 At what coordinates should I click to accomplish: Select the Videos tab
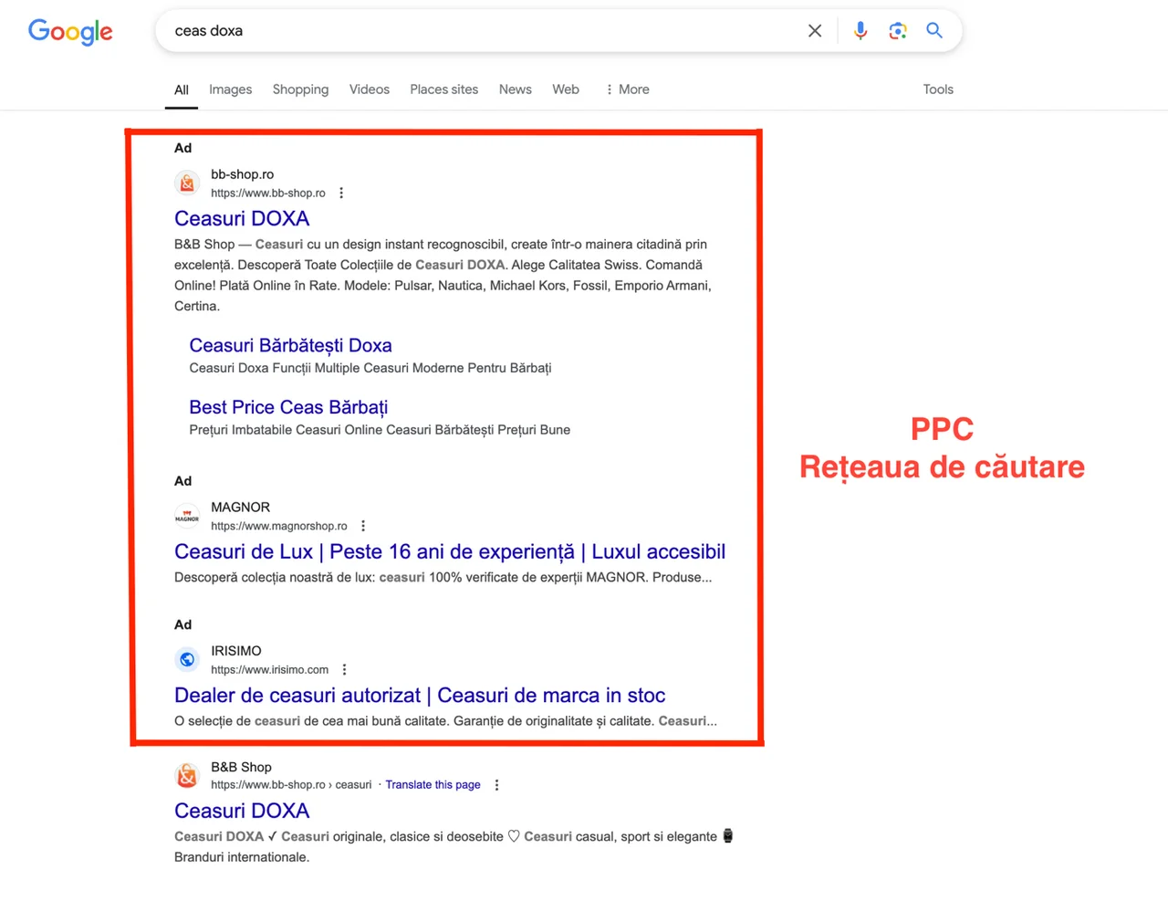click(369, 89)
